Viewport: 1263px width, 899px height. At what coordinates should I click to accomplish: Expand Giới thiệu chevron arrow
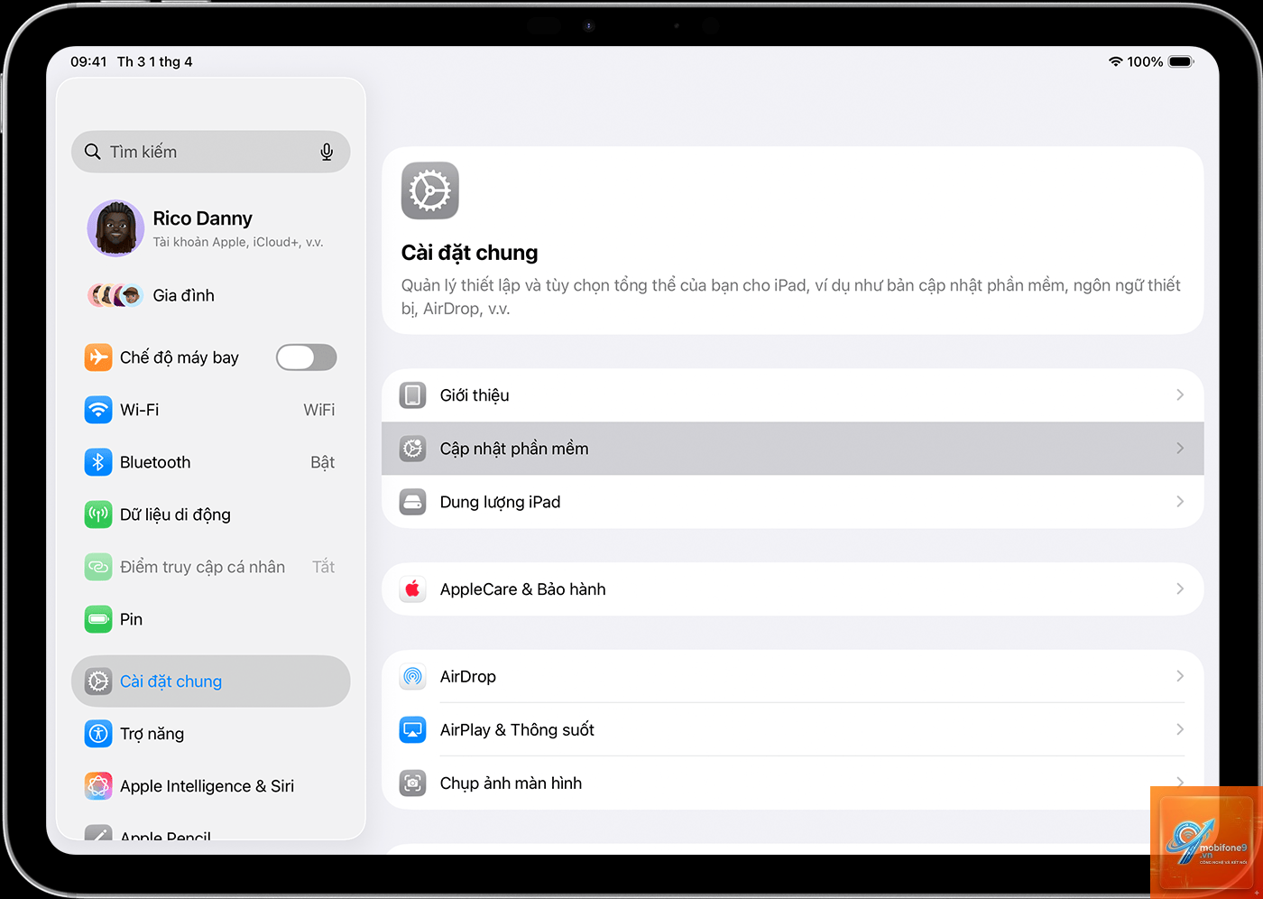pos(1180,395)
